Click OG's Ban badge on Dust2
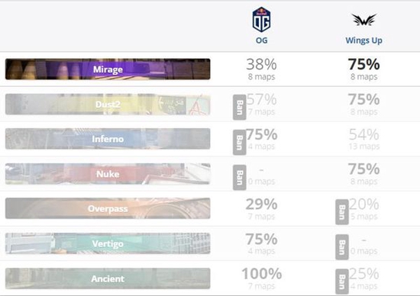 (240, 107)
